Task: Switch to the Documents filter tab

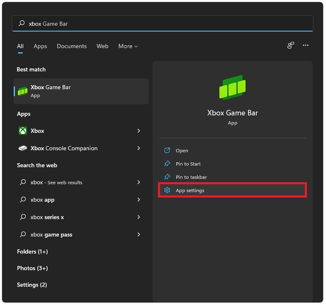Action: click(72, 46)
